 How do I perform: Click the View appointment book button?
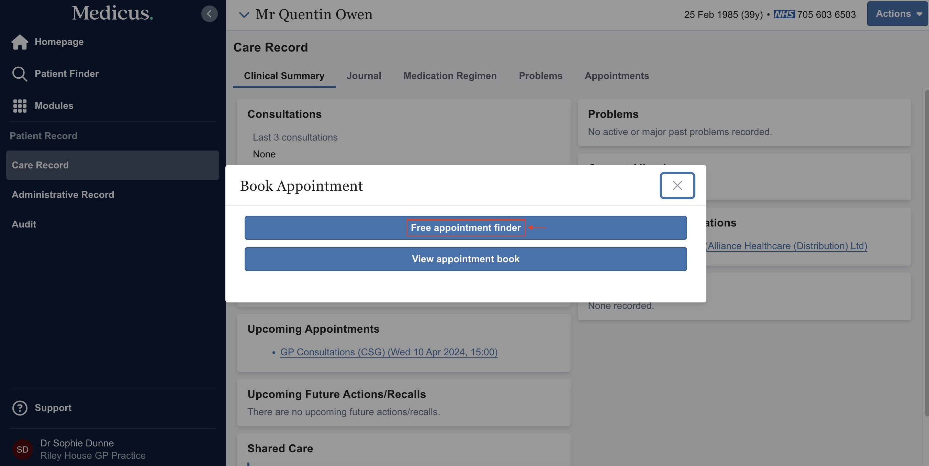(x=465, y=259)
